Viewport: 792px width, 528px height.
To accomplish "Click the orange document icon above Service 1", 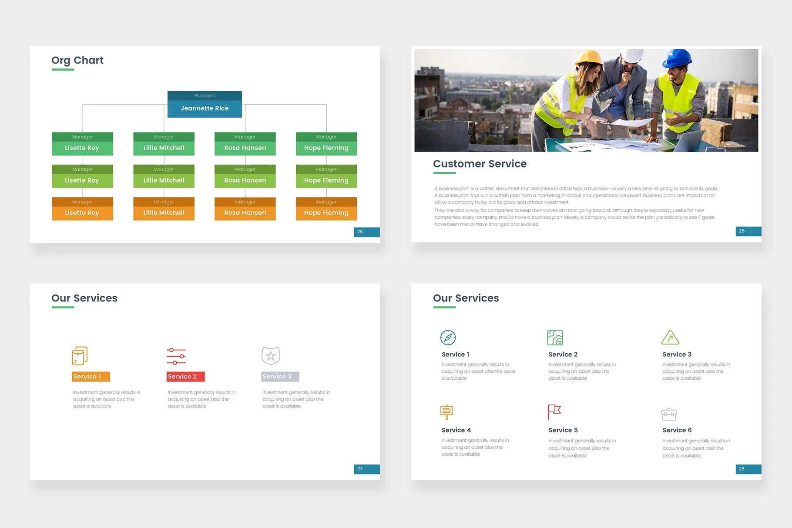I will 80,356.
